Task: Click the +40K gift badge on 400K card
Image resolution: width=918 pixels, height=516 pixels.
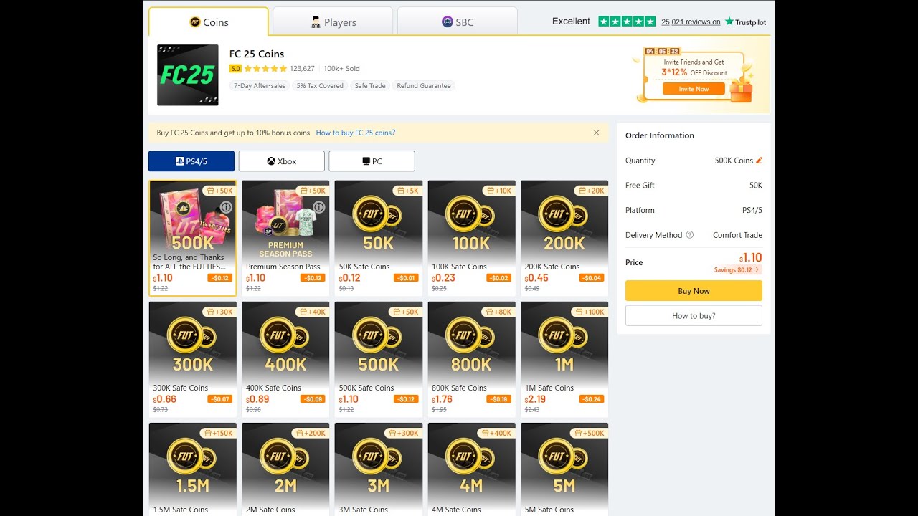Action: pos(313,312)
